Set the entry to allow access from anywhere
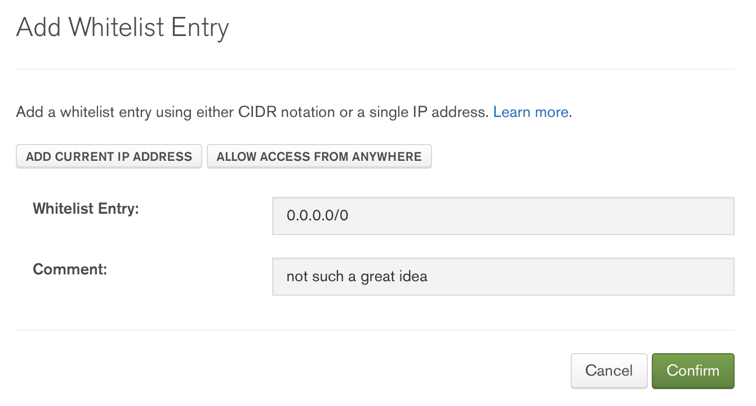 [319, 157]
